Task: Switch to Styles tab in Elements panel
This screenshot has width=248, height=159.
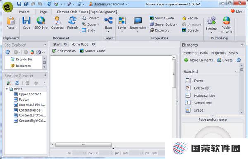Action: coord(233,53)
